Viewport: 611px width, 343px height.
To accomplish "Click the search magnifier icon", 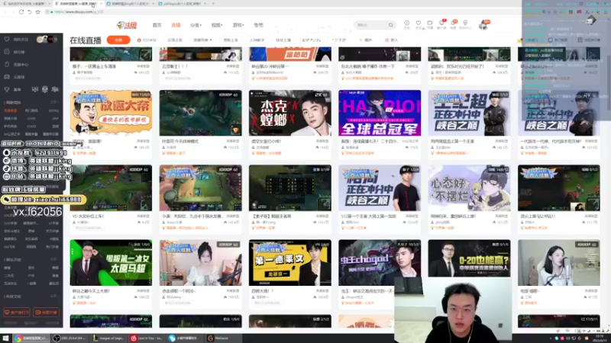I will 391,25.
